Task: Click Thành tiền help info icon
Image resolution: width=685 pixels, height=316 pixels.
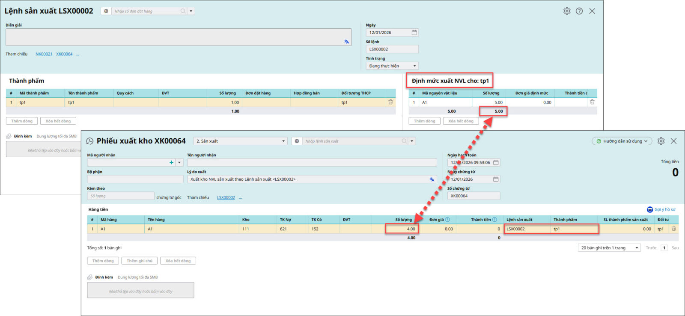Action: pos(495,220)
